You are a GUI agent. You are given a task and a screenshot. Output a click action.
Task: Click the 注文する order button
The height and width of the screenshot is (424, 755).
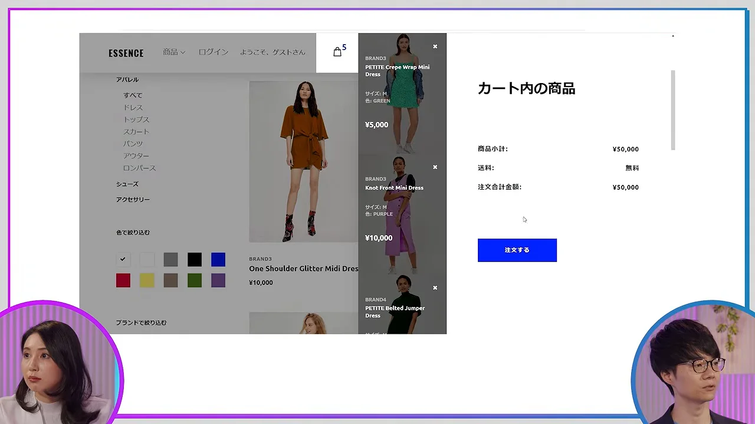517,250
